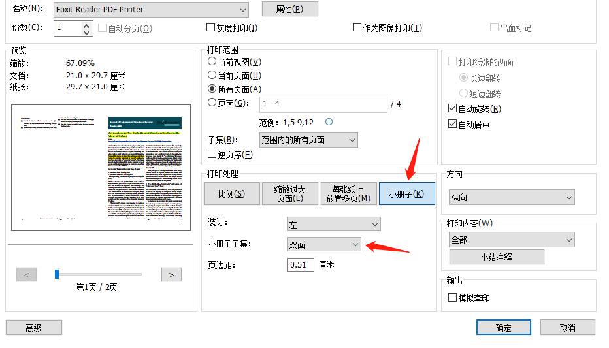Toggle the 自动旋转 checkbox
The height and width of the screenshot is (348, 609).
pos(453,109)
